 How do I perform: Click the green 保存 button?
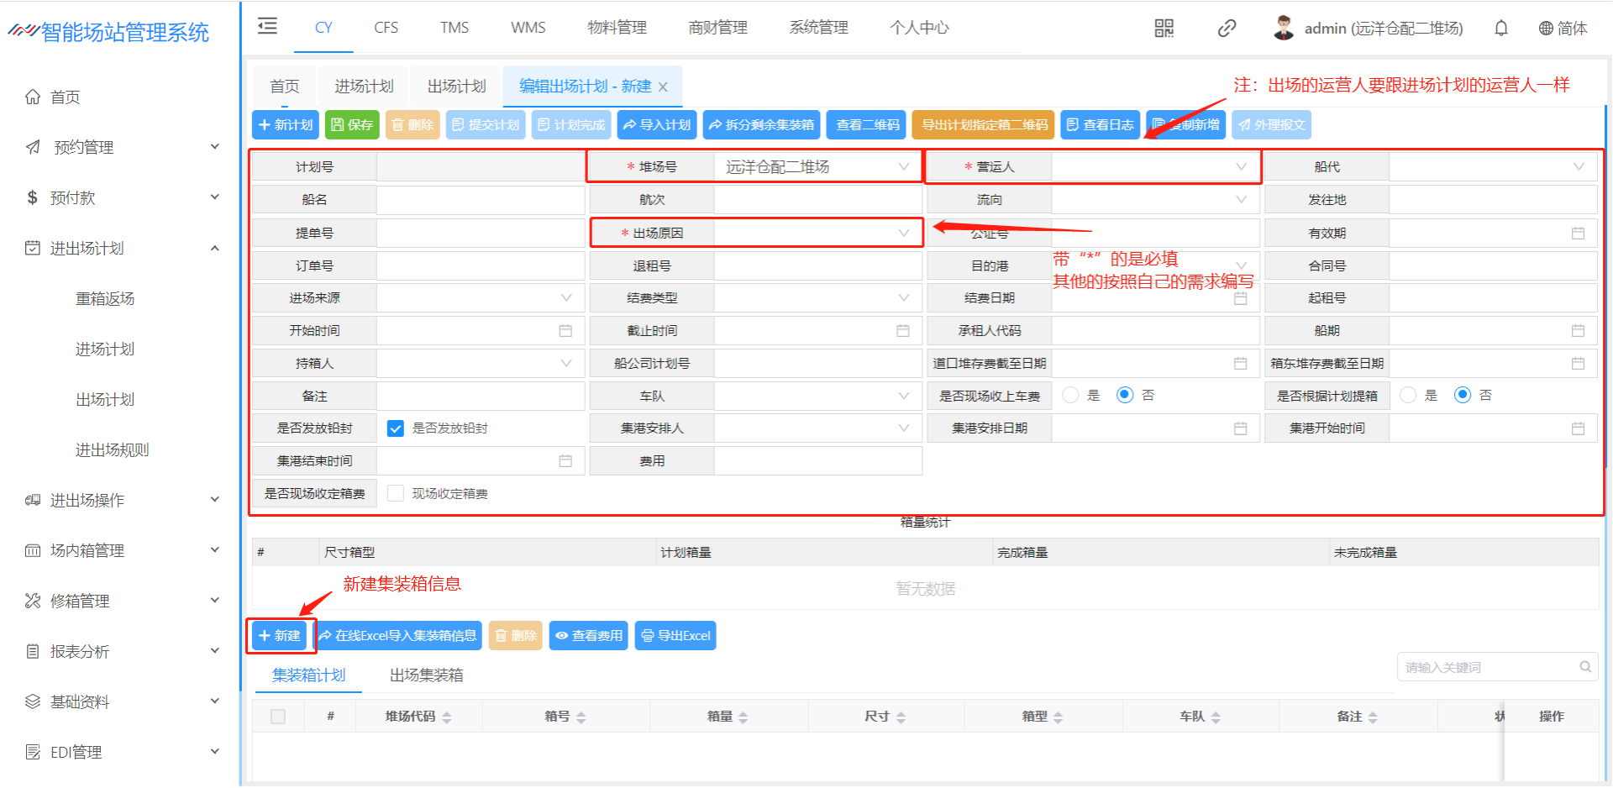[x=352, y=125]
